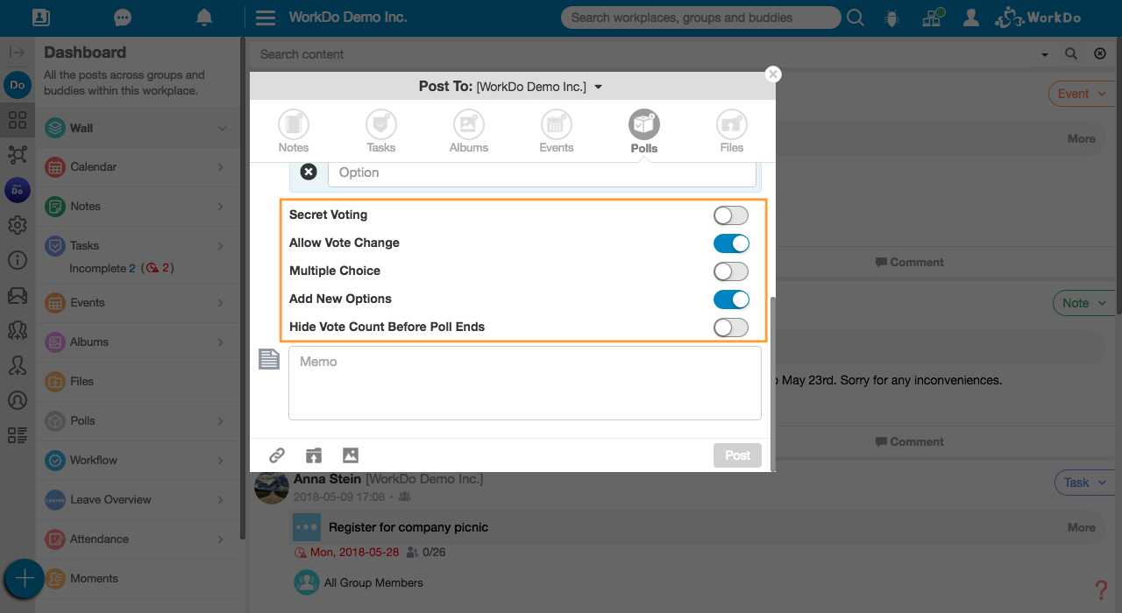
Task: Expand the Wall section chevron
Action: pos(222,129)
